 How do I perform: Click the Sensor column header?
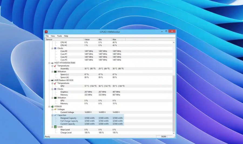point(64,39)
